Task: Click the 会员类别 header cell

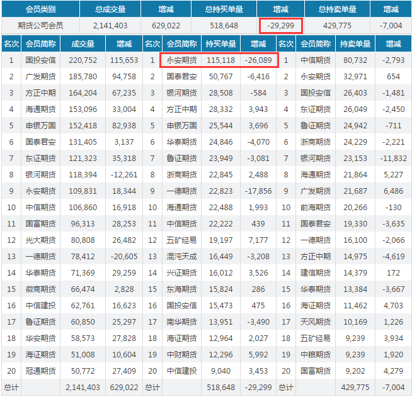Action: point(40,9)
